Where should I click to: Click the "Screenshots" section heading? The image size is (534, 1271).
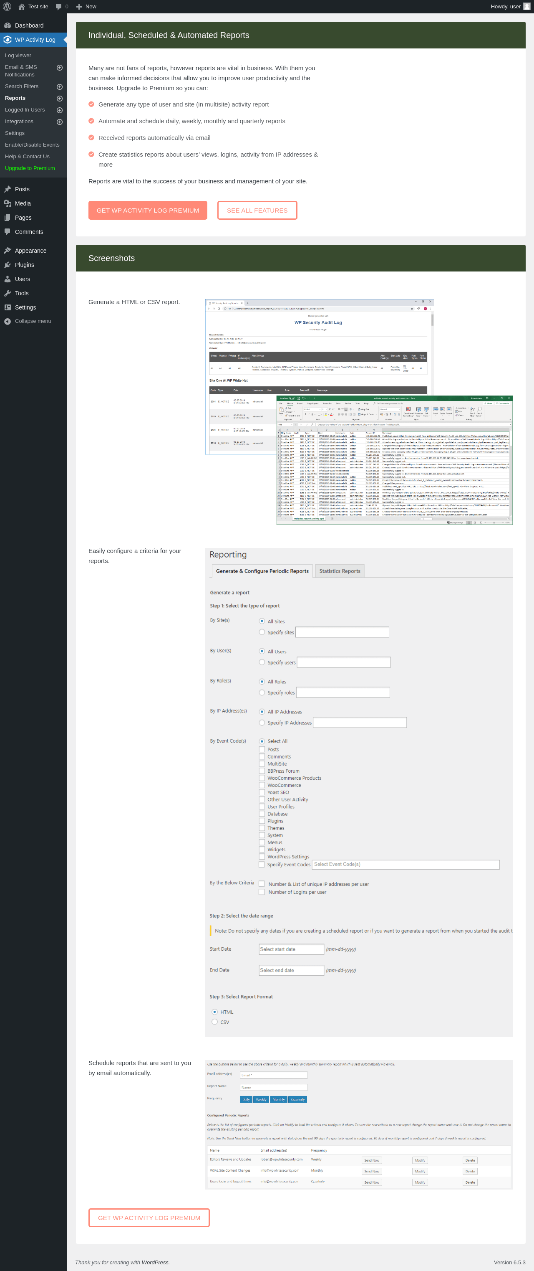pyautogui.click(x=111, y=258)
